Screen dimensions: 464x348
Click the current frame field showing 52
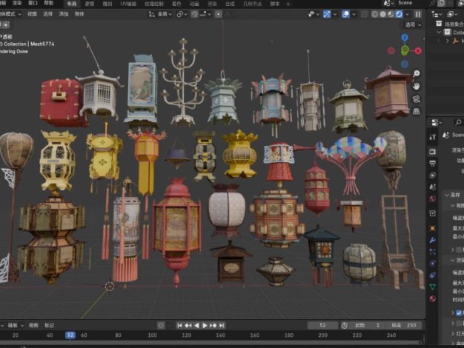322,325
